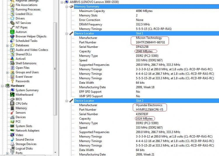Open Logical Disks in the tree
The width and height of the screenshot is (219, 156).
click(x=24, y=148)
